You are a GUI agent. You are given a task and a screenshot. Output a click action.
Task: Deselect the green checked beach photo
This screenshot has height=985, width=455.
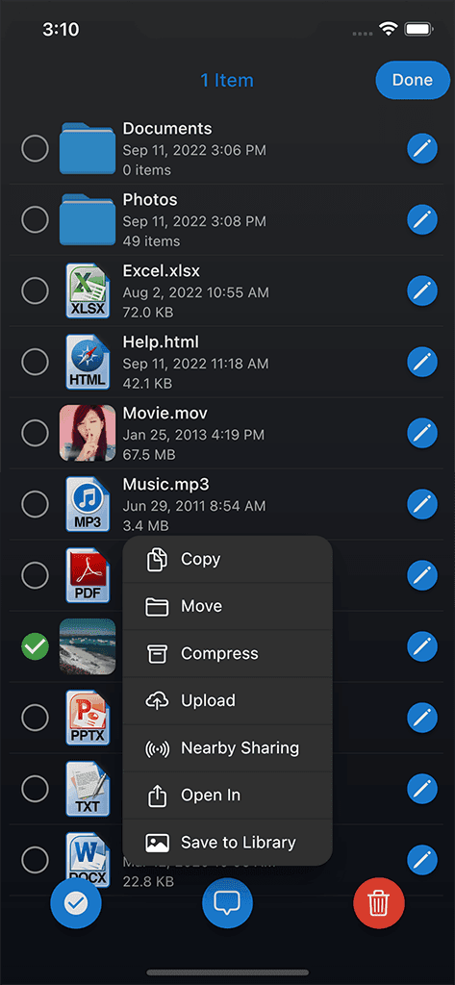(35, 646)
